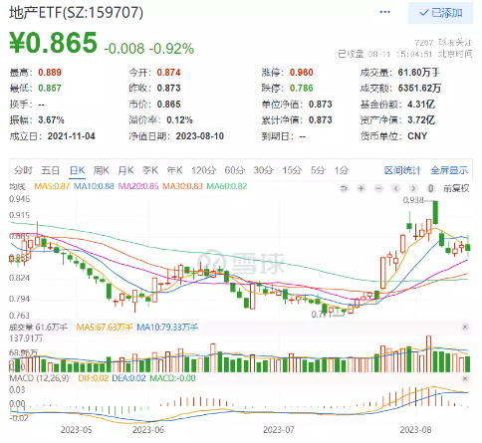The height and width of the screenshot is (443, 482).
Task: Click the reset chart view icon
Action: click(344, 188)
